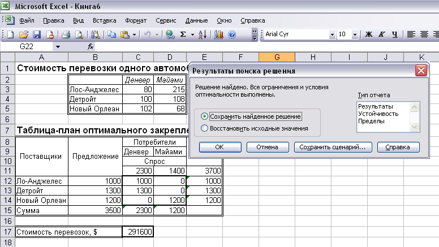Click the Permission document icon
Screen dimensions: 439x247
pyautogui.click(x=50, y=34)
